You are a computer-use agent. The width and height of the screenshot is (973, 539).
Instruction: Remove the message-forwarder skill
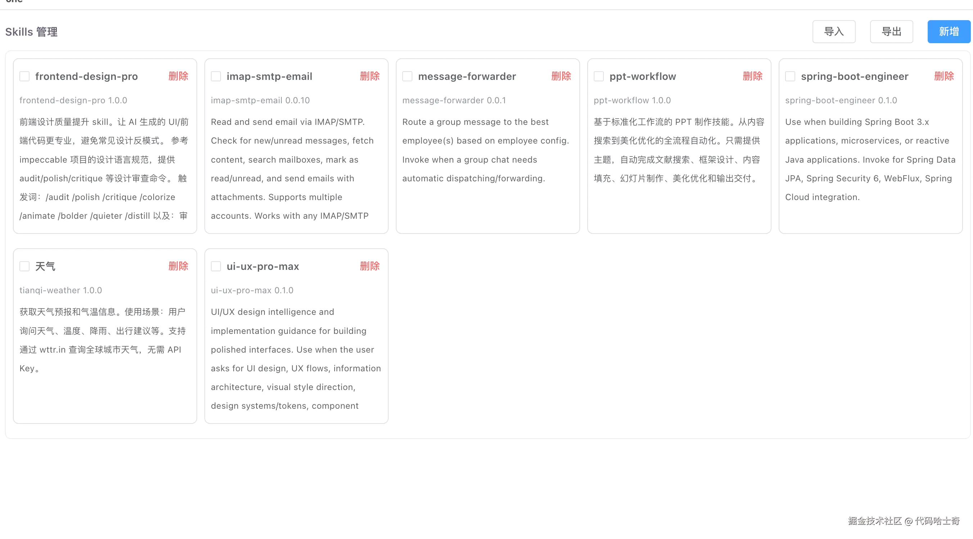click(561, 76)
